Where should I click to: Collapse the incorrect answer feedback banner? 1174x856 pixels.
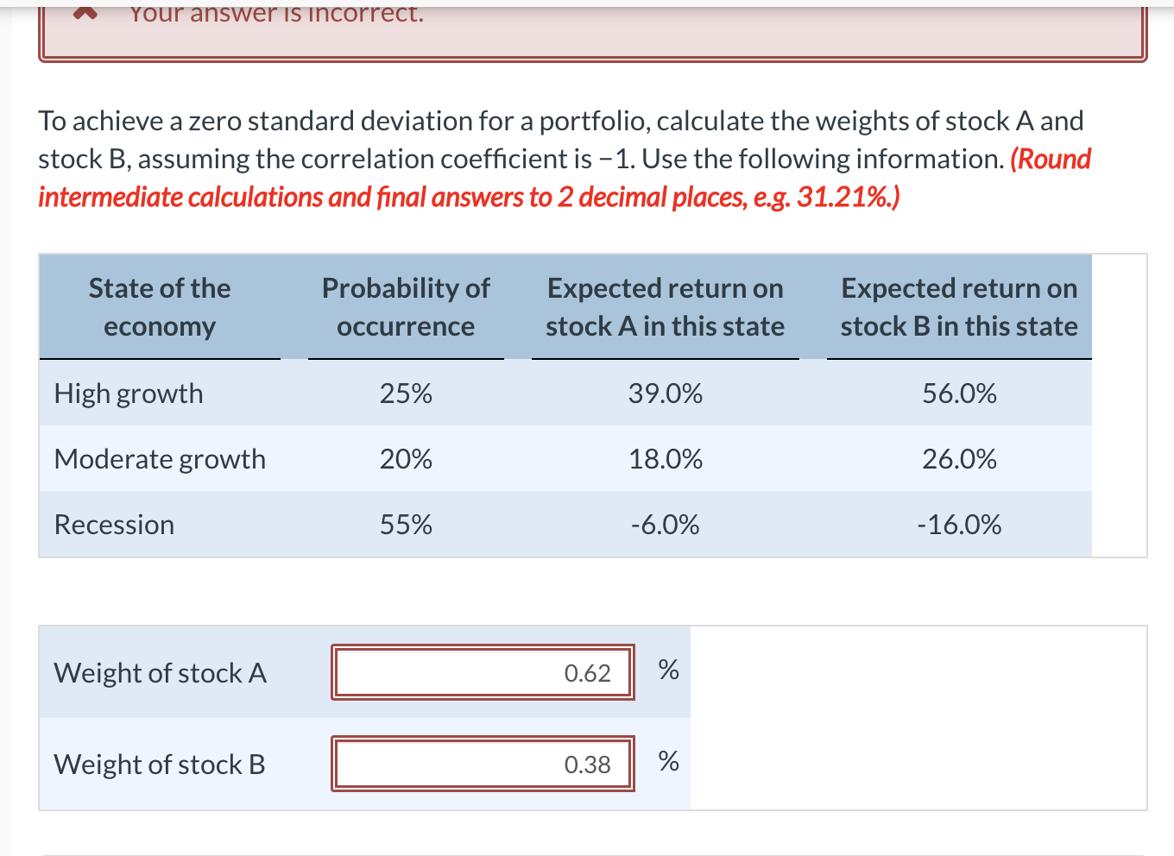pyautogui.click(x=84, y=10)
